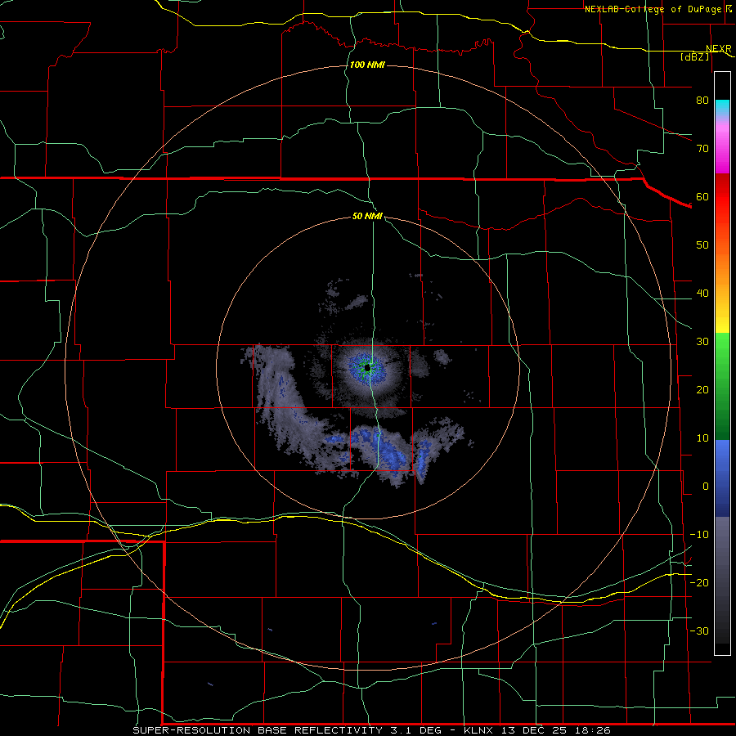This screenshot has width=736, height=736.
Task: Click the -20 value on the dBZ scale
Action: click(x=699, y=583)
